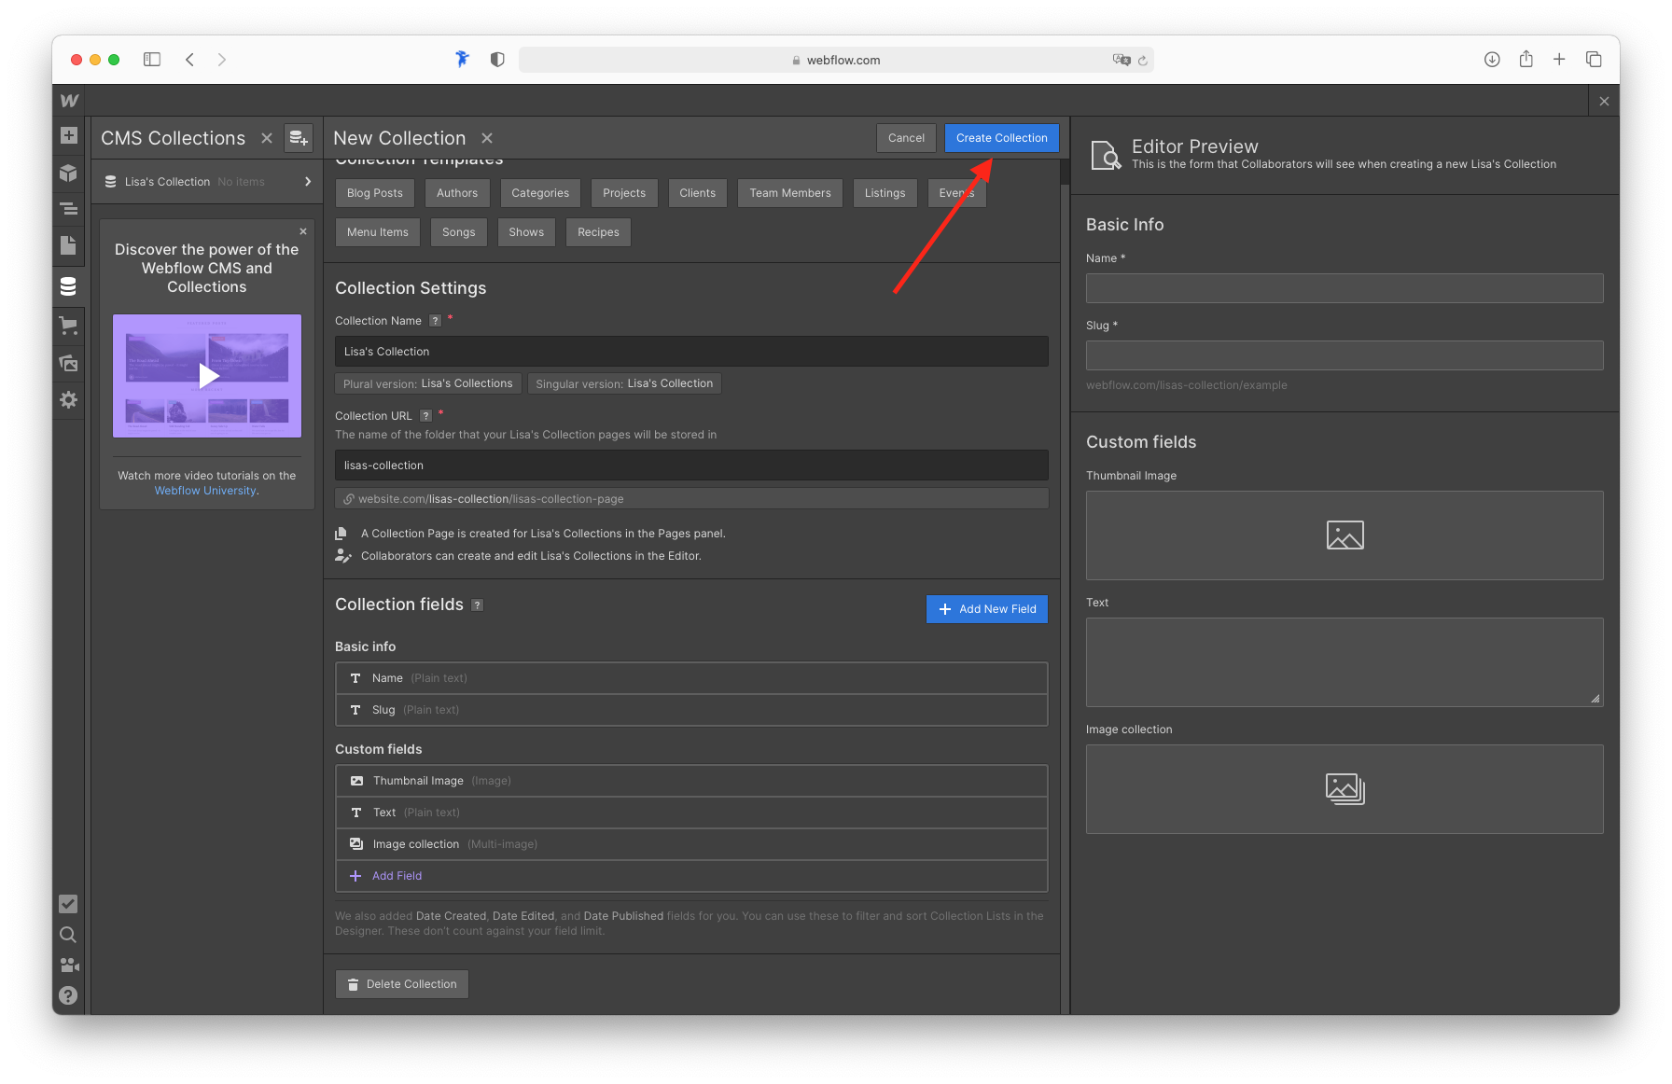Expand the Lisa's Collection list item
This screenshot has width=1672, height=1084.
click(x=307, y=181)
